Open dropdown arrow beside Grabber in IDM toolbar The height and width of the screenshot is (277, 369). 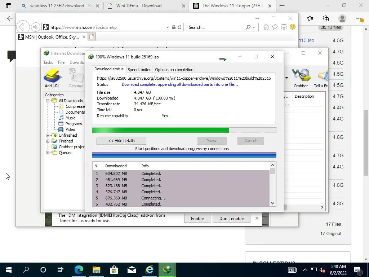[286, 78]
